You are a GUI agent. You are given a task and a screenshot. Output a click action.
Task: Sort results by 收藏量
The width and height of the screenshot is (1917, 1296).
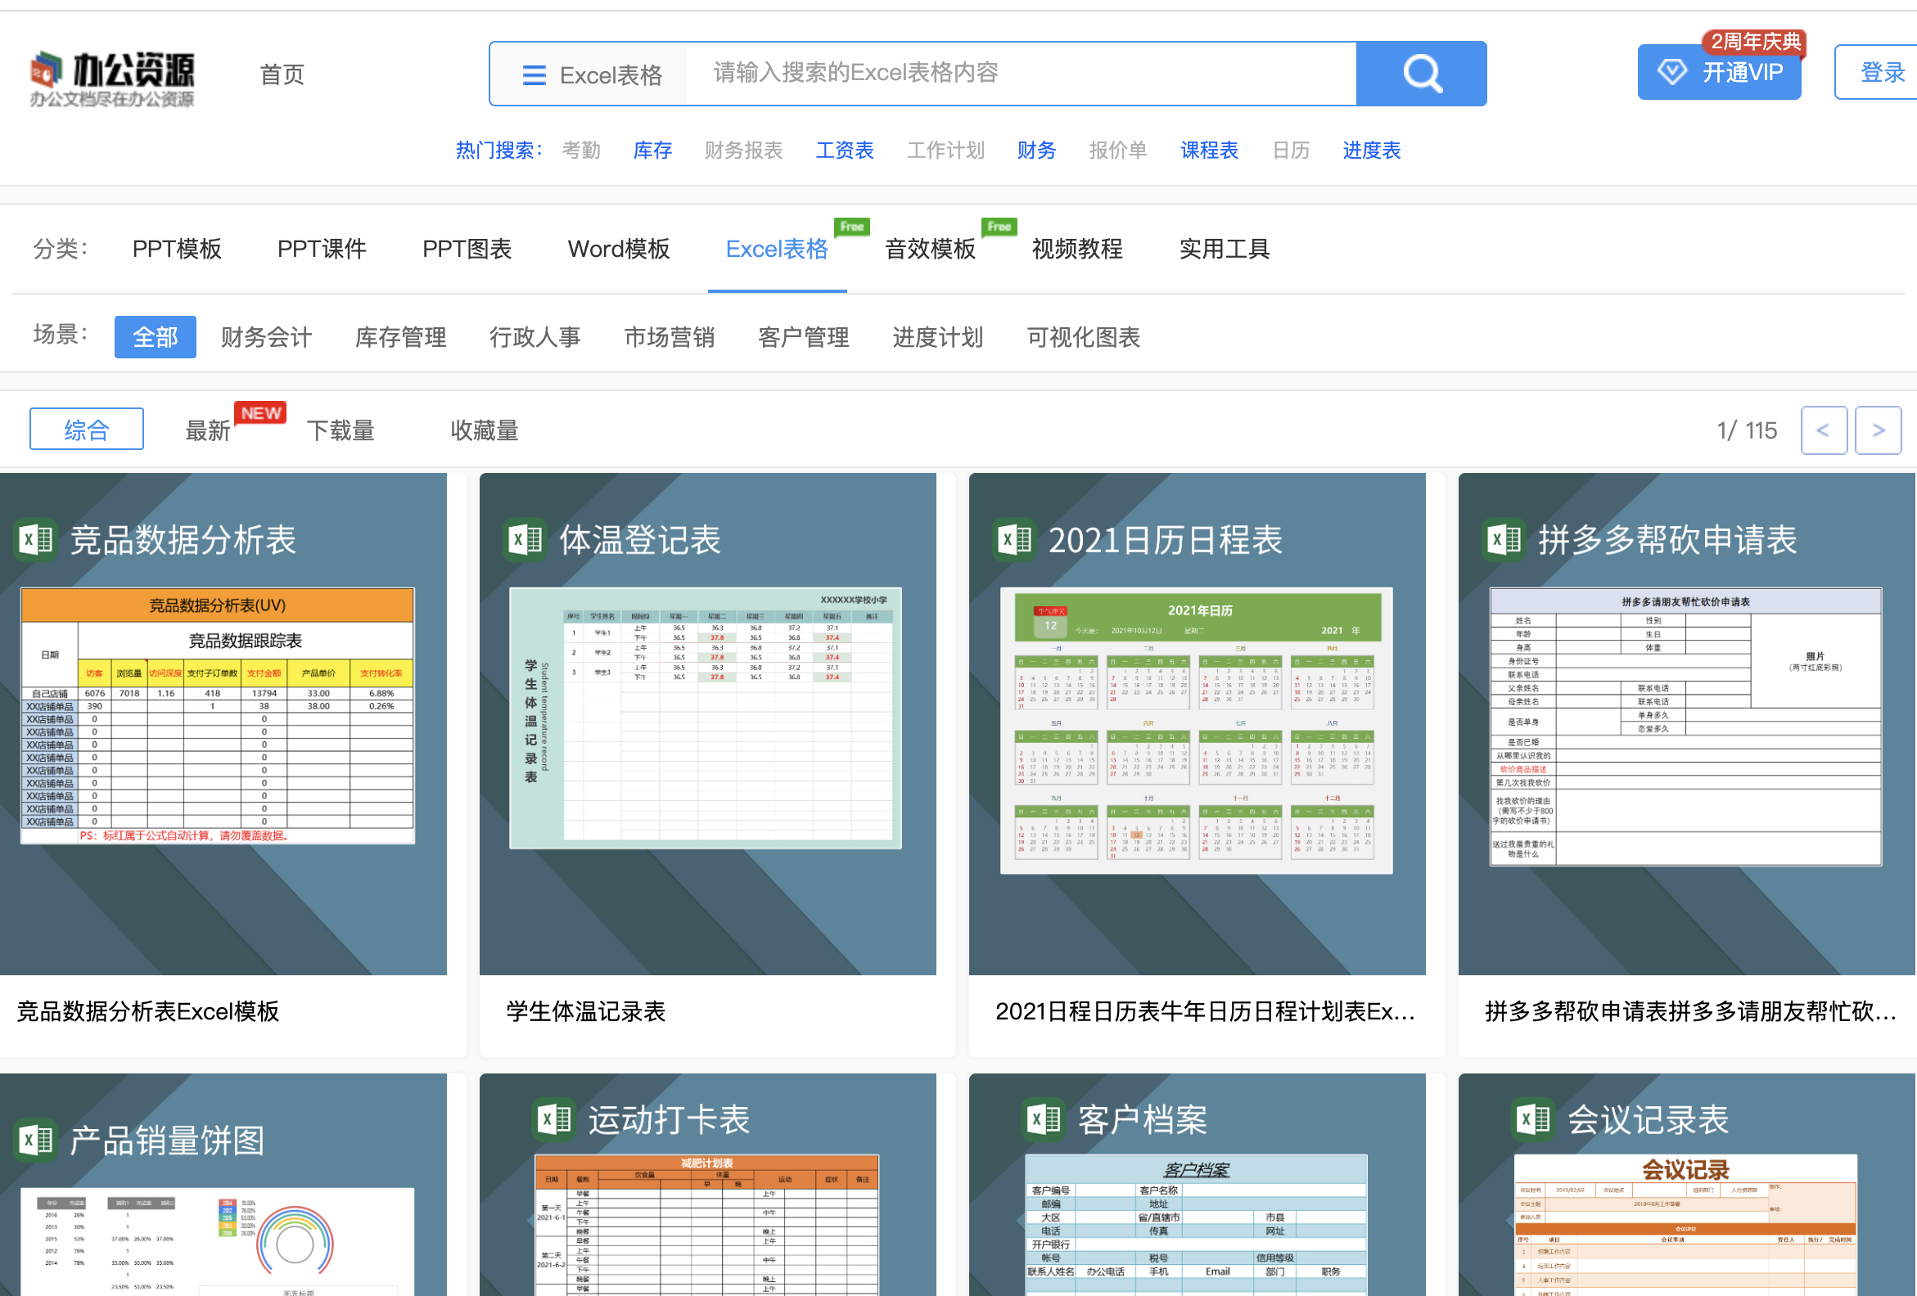click(485, 430)
